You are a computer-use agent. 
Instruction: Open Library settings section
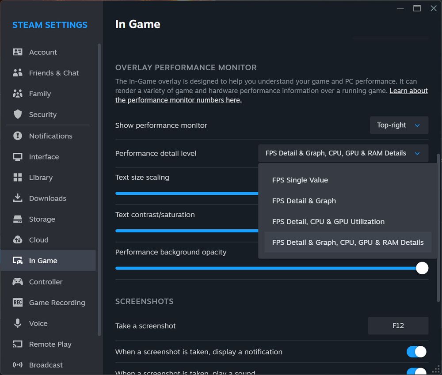(48, 178)
